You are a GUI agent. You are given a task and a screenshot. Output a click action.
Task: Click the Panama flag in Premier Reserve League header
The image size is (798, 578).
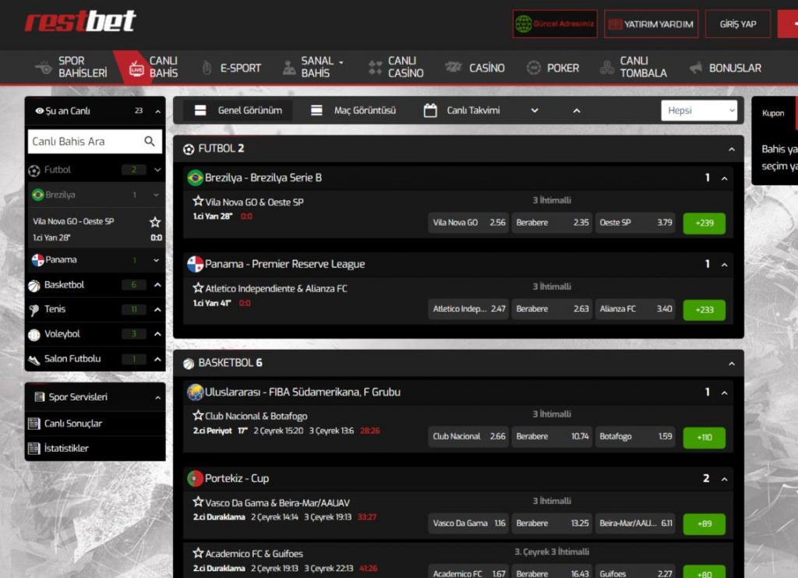pyautogui.click(x=195, y=264)
